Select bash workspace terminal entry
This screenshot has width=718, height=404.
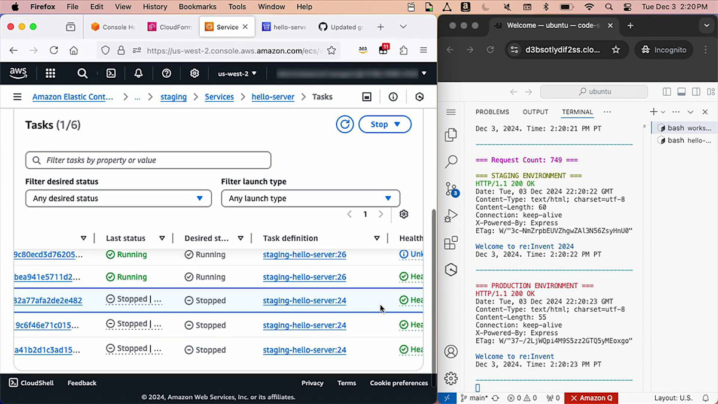[684, 128]
